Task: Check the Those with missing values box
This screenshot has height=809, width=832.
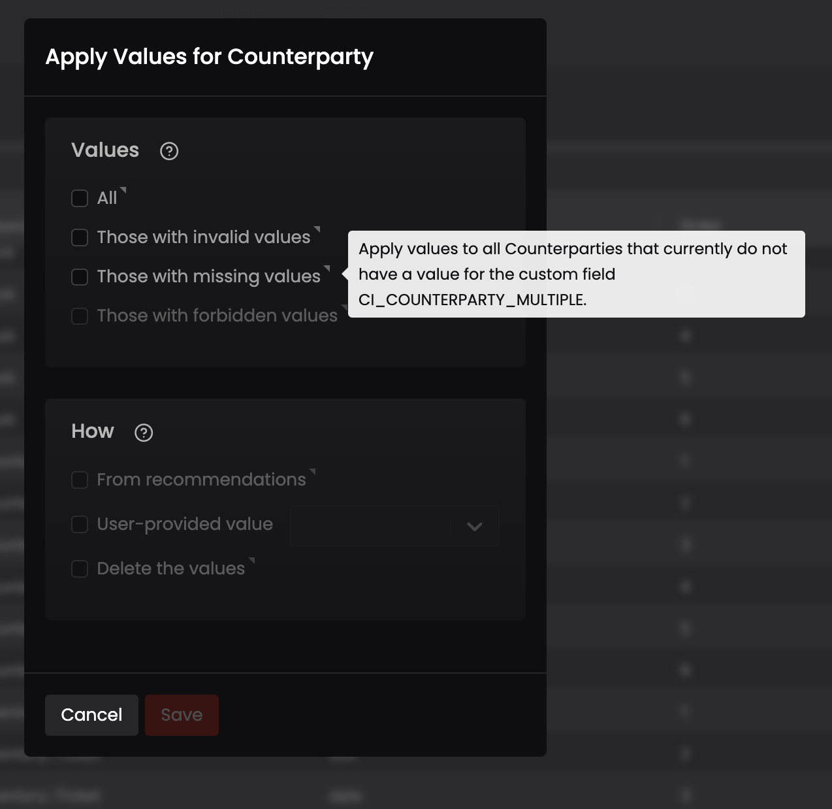Action: 80,276
